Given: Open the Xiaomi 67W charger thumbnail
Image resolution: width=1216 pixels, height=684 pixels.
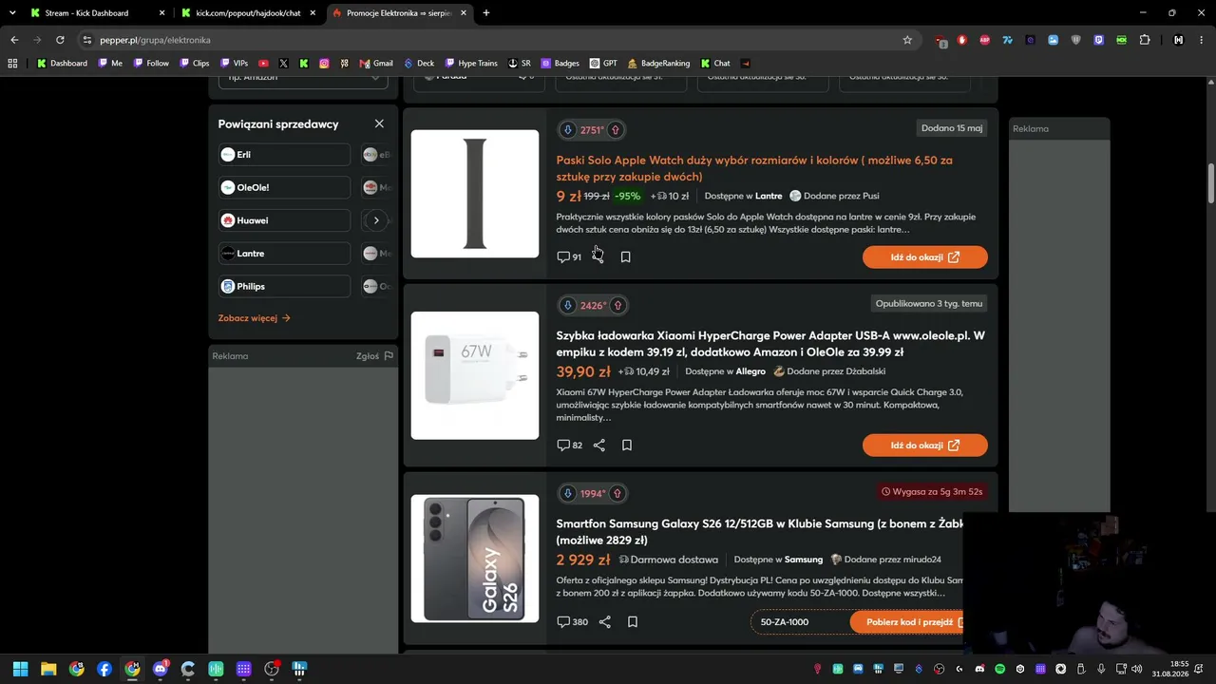Looking at the screenshot, I should [x=475, y=375].
